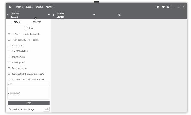This screenshot has width=191, height=115.
Task: Toggle the crossed-eye hide icon
Action: tap(158, 7)
